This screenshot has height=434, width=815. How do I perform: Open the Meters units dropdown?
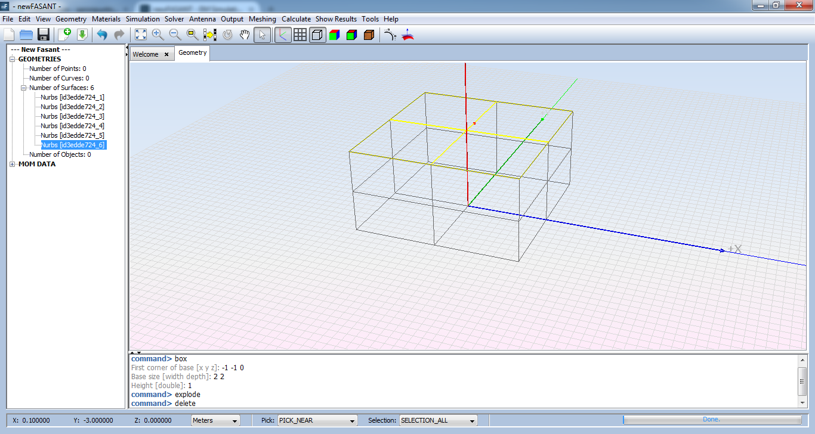click(215, 420)
